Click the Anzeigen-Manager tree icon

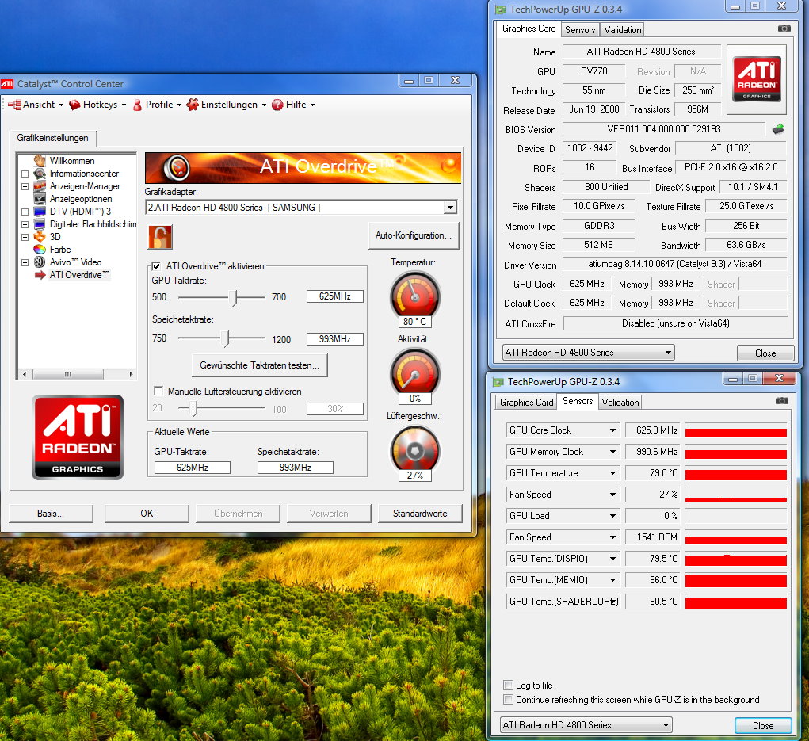(x=40, y=186)
